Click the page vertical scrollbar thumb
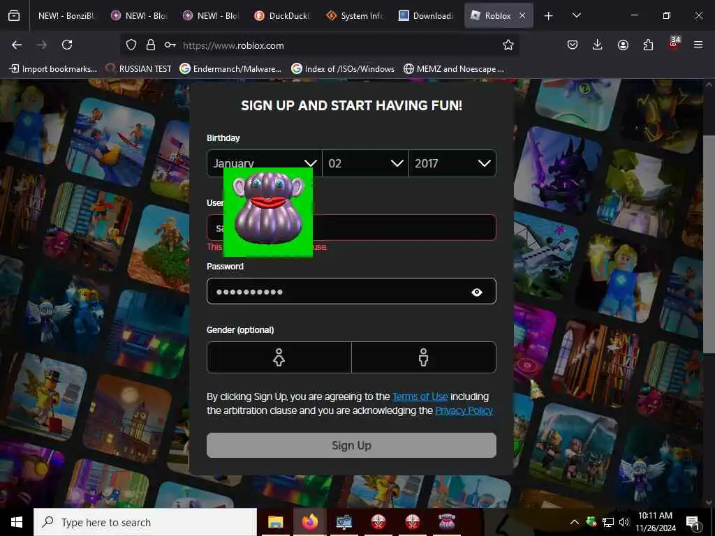This screenshot has width=715, height=536. 708,244
